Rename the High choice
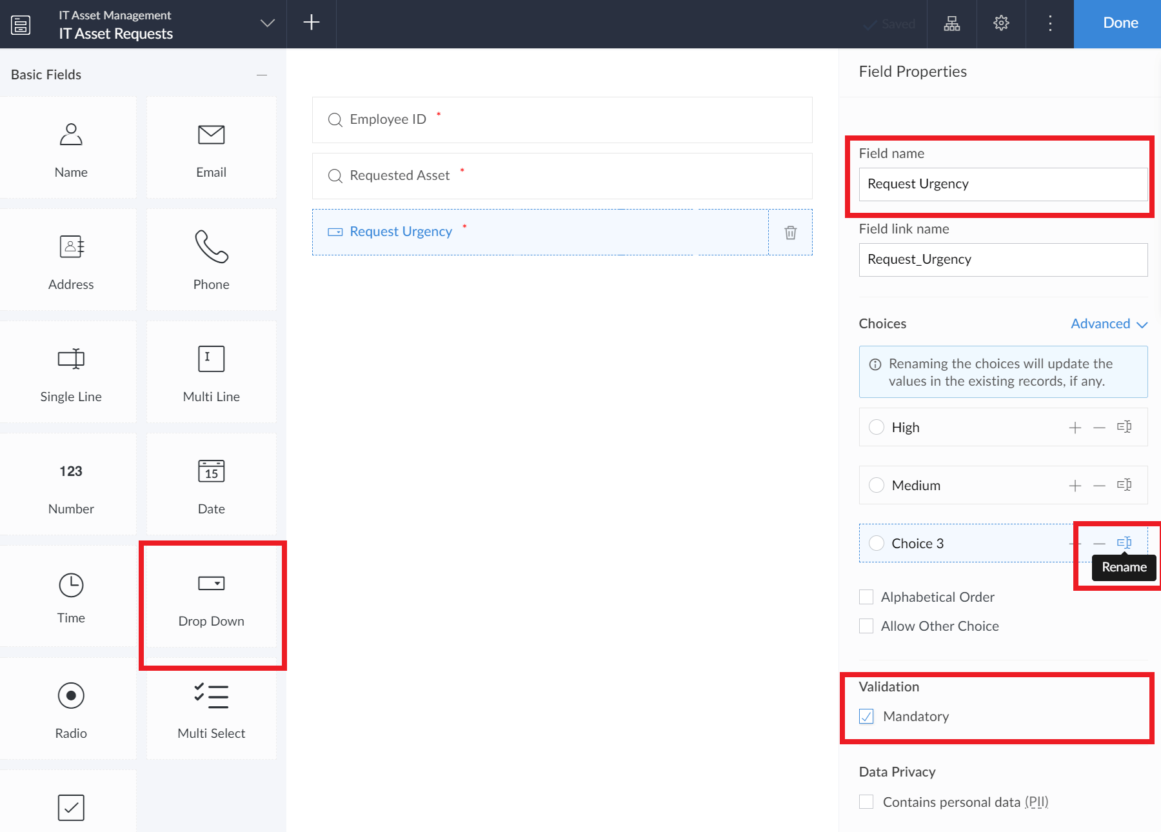Screen dimensions: 1161x832 (1124, 427)
